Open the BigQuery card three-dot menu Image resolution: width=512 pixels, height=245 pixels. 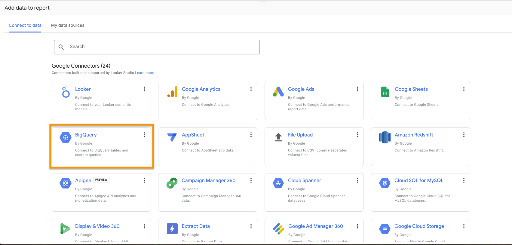[x=145, y=135]
